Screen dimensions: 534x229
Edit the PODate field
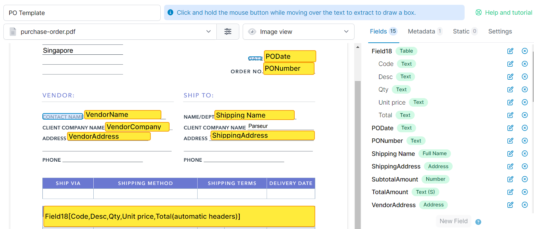(x=510, y=128)
